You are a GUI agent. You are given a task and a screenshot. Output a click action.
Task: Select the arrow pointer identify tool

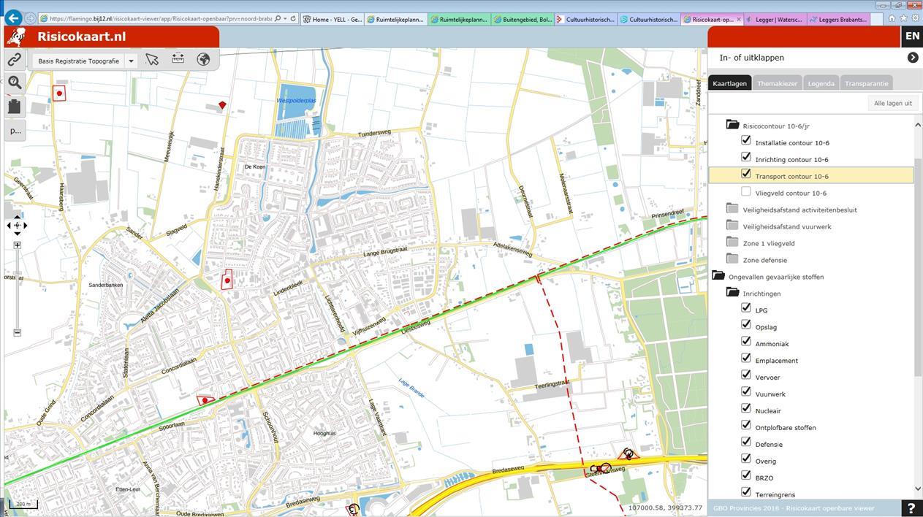(x=152, y=60)
